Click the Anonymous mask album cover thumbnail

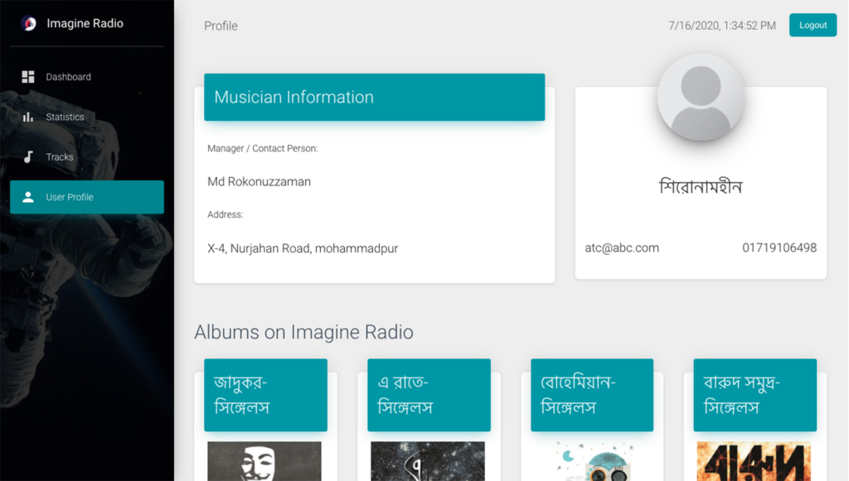click(264, 462)
